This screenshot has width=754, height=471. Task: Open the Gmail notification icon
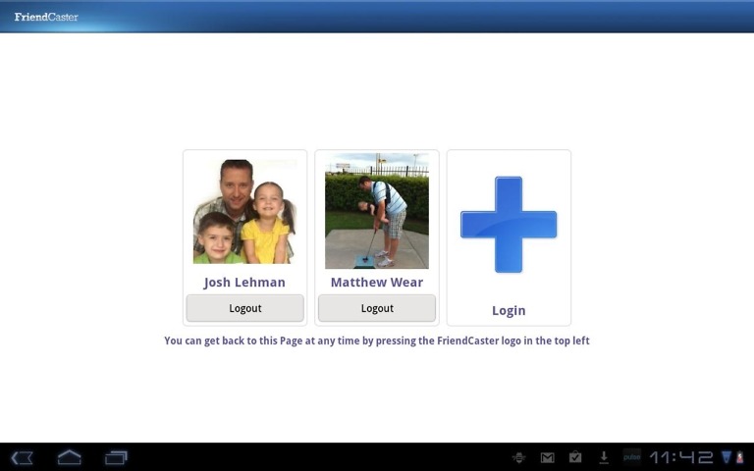pyautogui.click(x=548, y=457)
